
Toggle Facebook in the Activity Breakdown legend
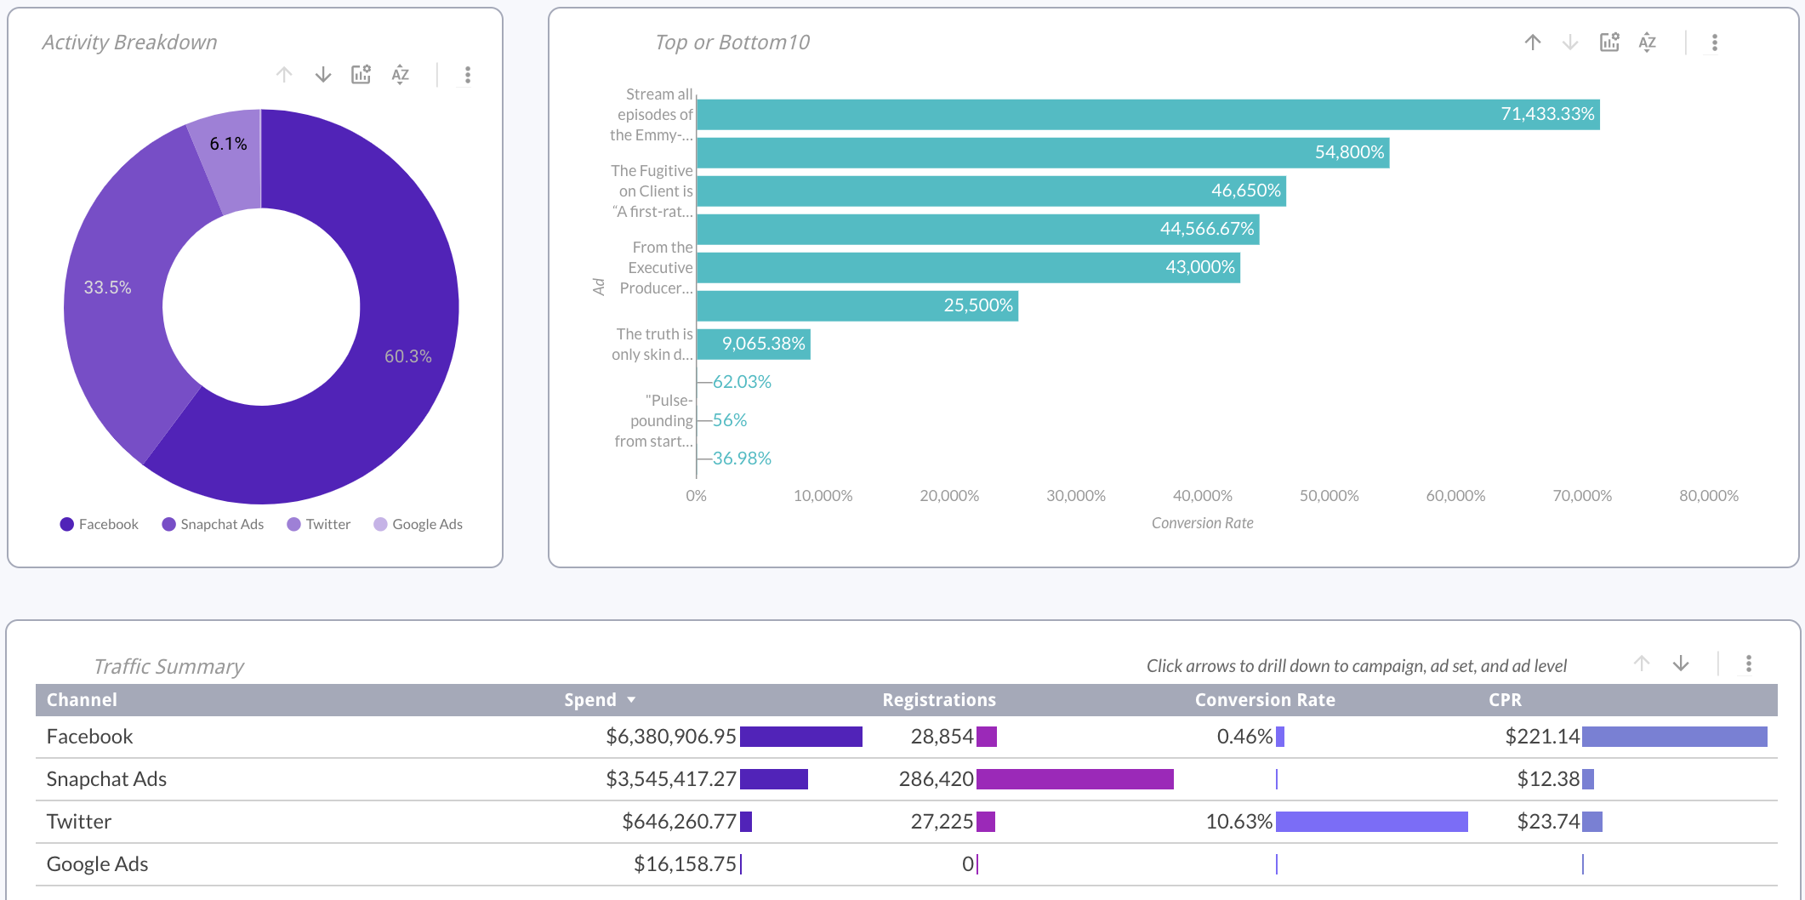(99, 524)
